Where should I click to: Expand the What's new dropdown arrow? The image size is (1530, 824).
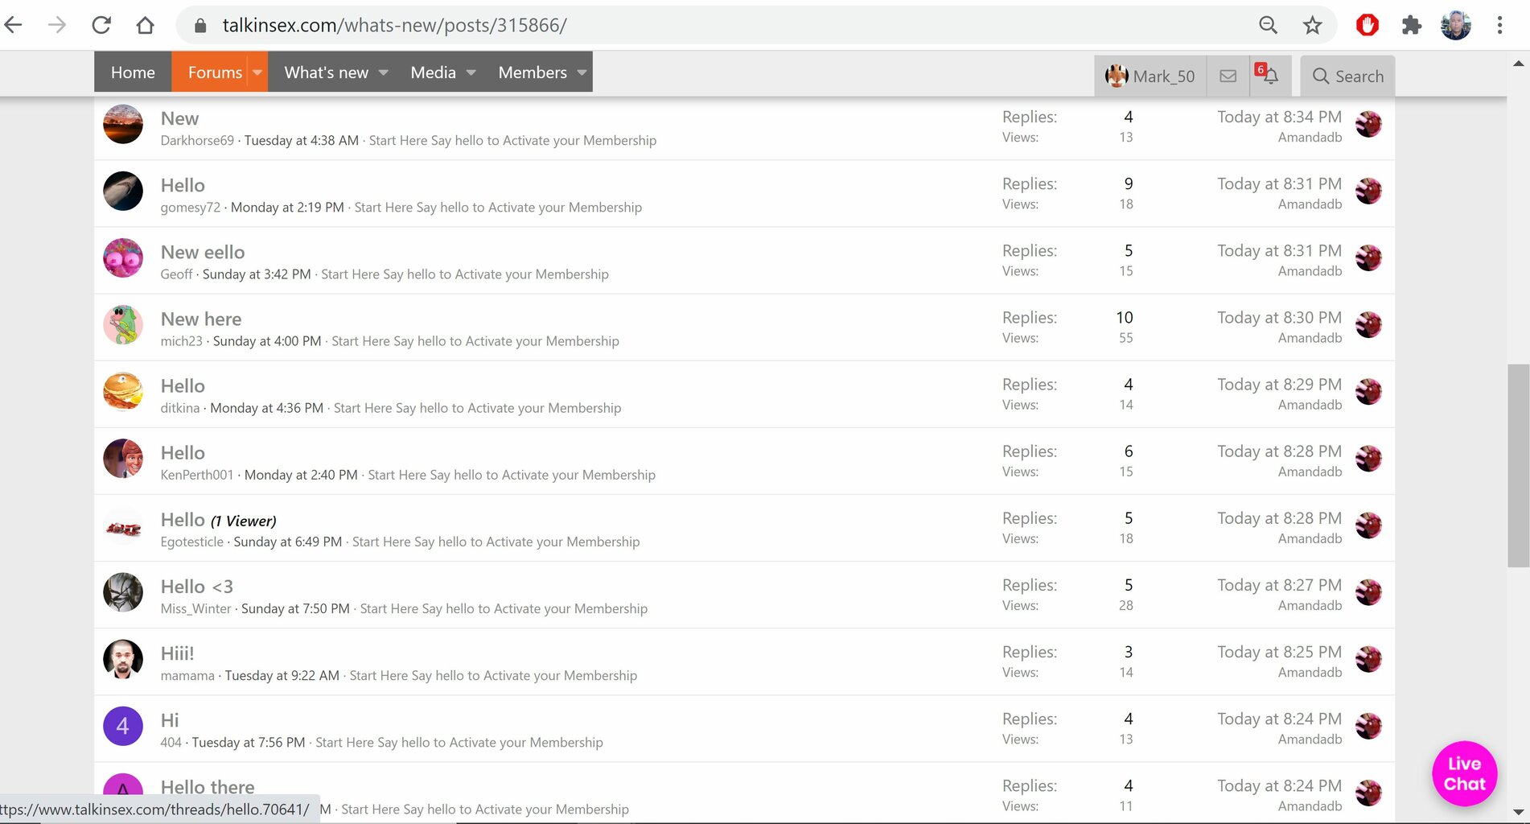(384, 72)
